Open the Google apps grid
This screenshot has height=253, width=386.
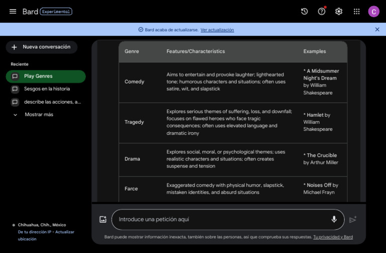(356, 12)
